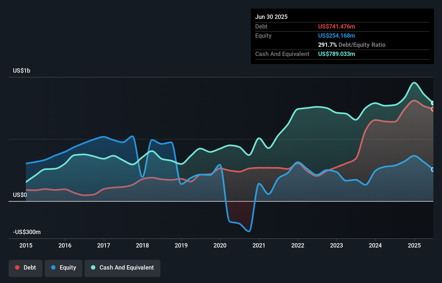442x283 pixels.
Task: Toggle the Cash And Equivalent legend button
Action: [x=122, y=268]
